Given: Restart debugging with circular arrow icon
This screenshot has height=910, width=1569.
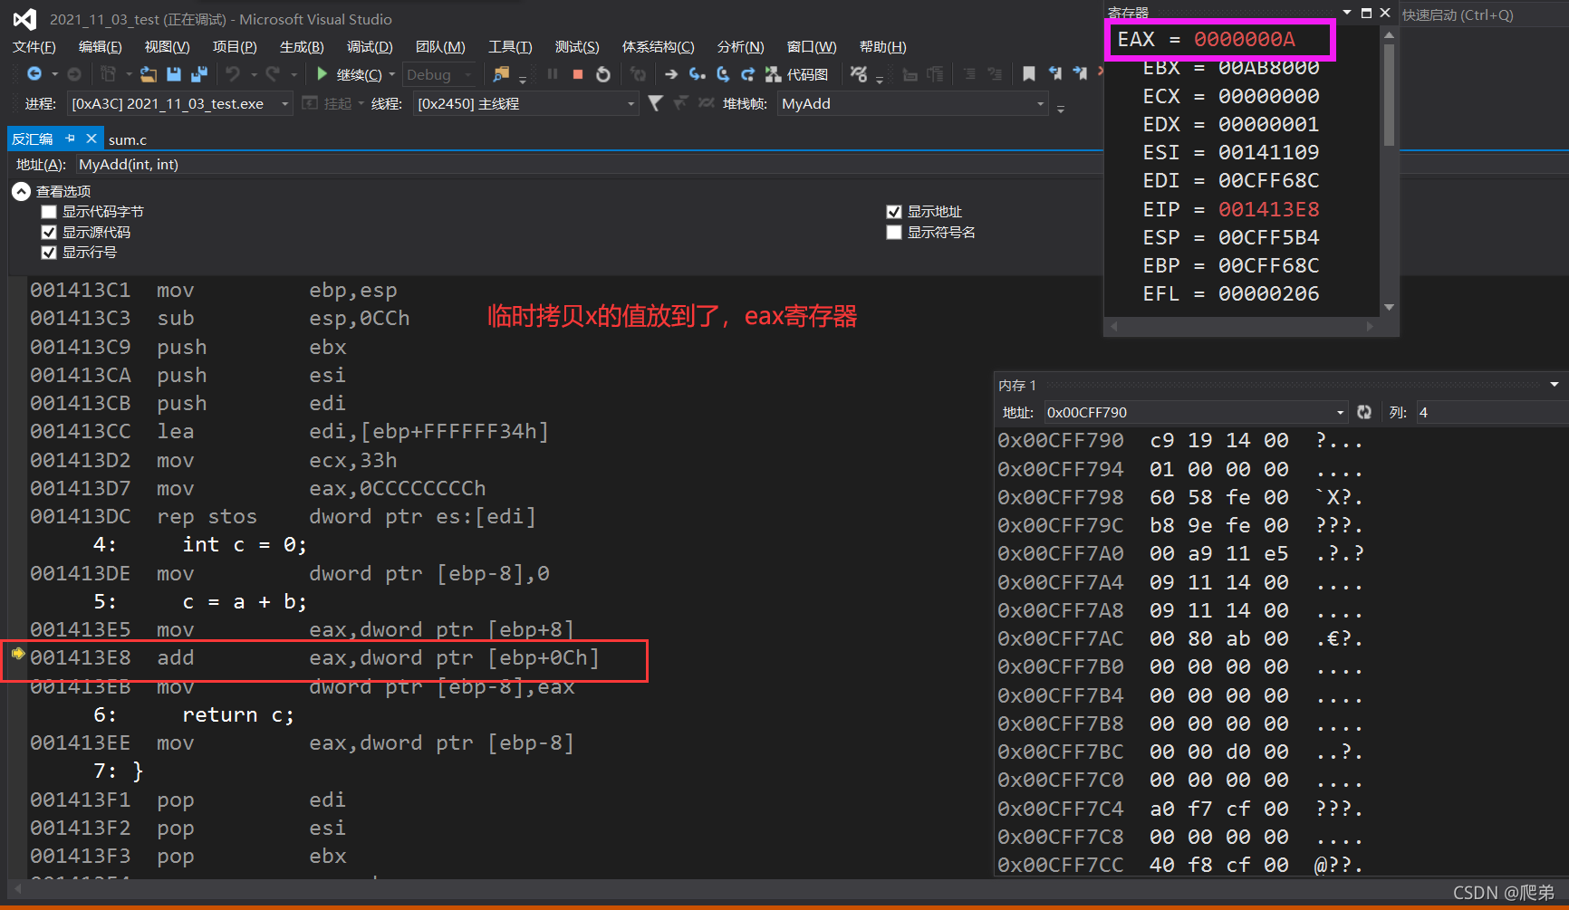Looking at the screenshot, I should (603, 74).
